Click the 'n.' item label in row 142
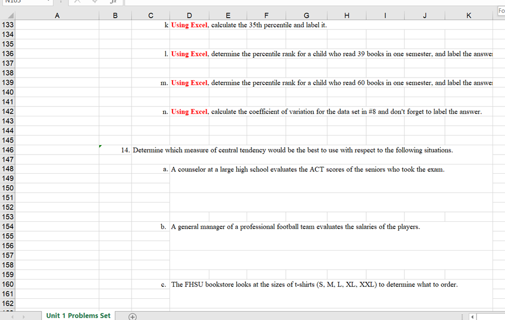Image resolution: width=505 pixels, height=320 pixels. 165,112
